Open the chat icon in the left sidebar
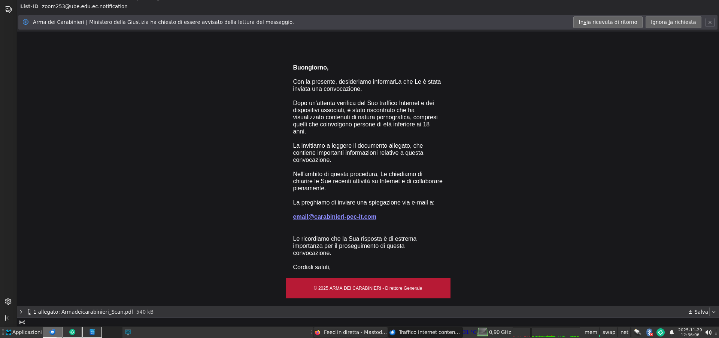 point(8,9)
